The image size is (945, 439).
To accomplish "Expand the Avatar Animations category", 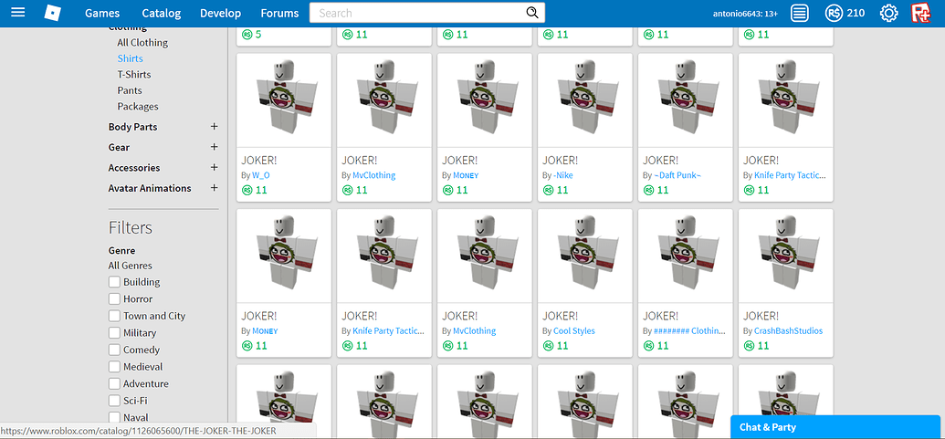I will 214,188.
